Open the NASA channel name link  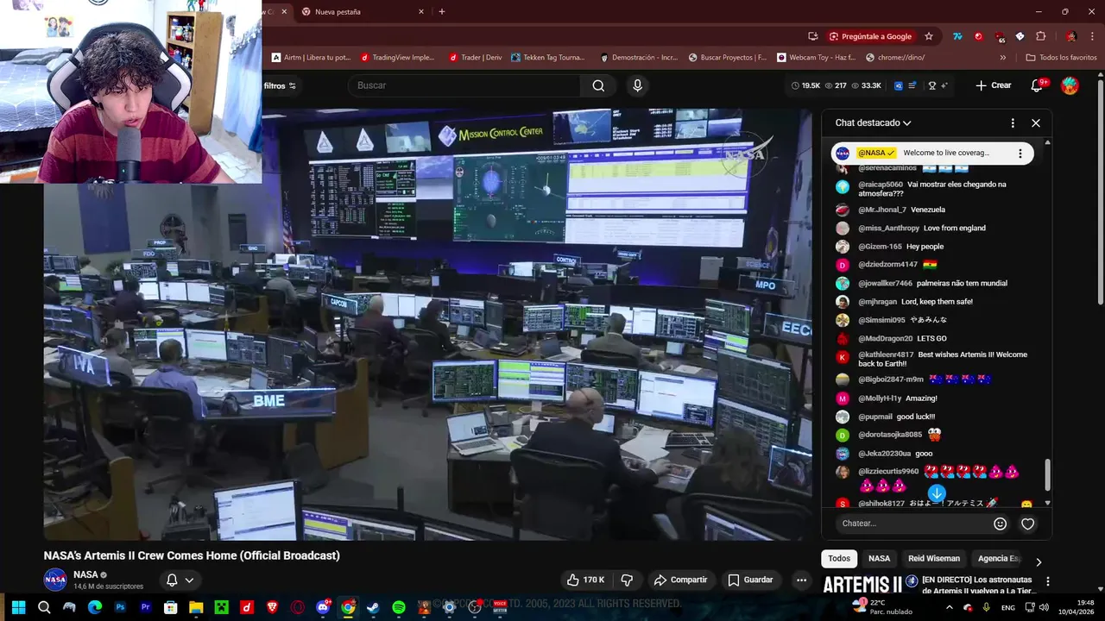click(x=85, y=574)
